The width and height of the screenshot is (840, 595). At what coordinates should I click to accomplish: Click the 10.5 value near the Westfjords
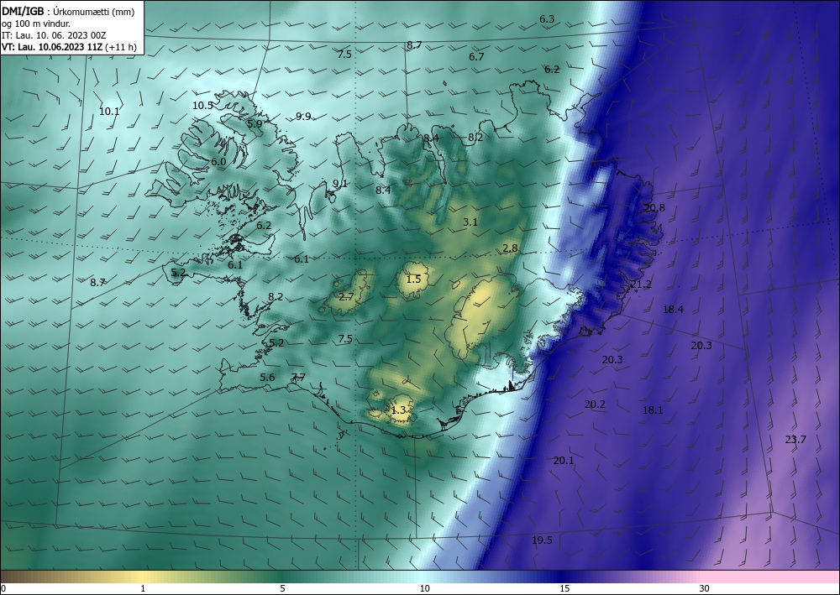[x=202, y=106]
